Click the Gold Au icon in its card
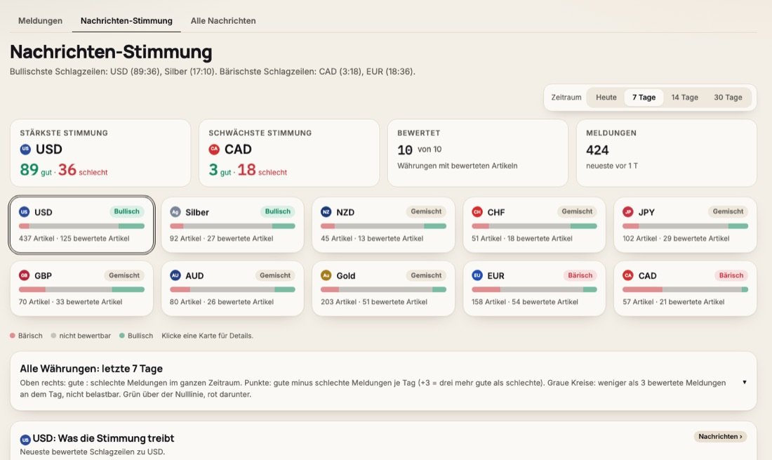Screen dimensions: 772x460 tap(326, 275)
